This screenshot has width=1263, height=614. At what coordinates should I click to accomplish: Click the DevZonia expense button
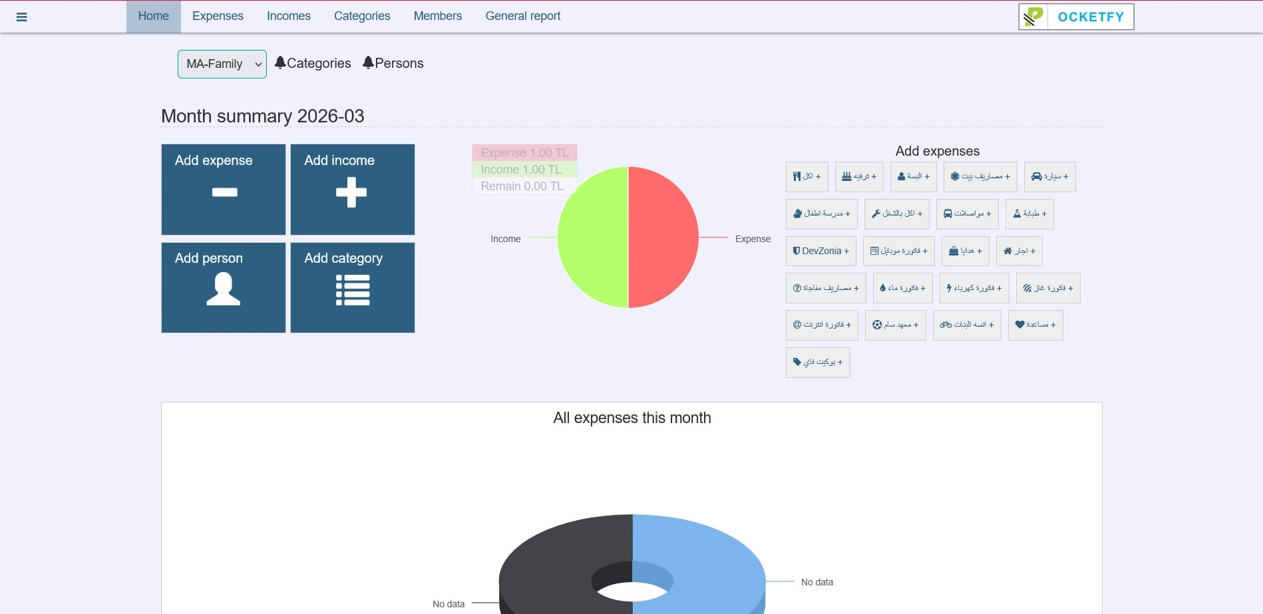[820, 251]
